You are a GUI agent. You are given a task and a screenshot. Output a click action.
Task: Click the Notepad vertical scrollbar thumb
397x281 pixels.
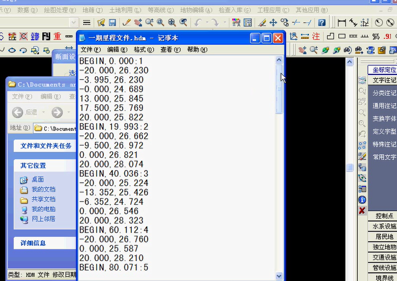[279, 89]
